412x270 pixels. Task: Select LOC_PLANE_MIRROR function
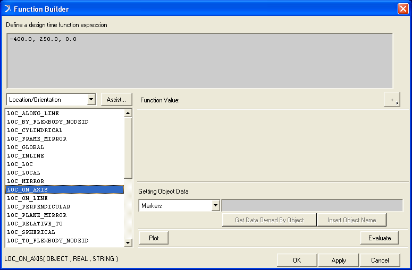tap(64, 215)
